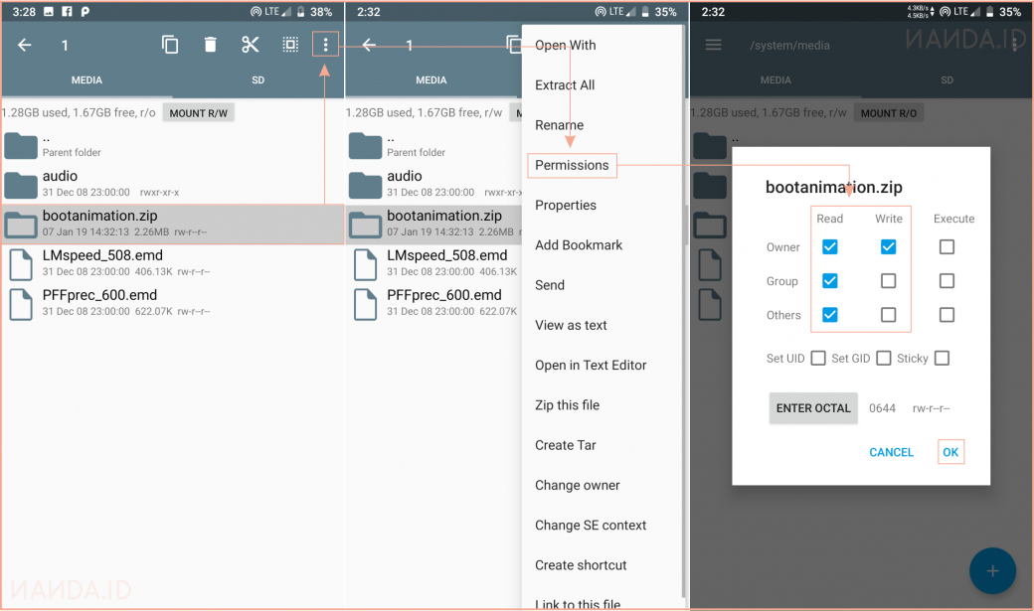Toggle the Sticky bit checkbox

(x=942, y=359)
